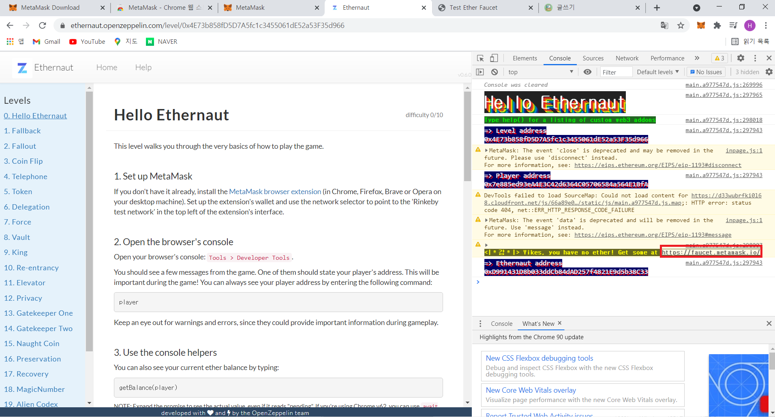Switch to the Test Ether Faucet tab
The height and width of the screenshot is (417, 775).
coord(485,8)
